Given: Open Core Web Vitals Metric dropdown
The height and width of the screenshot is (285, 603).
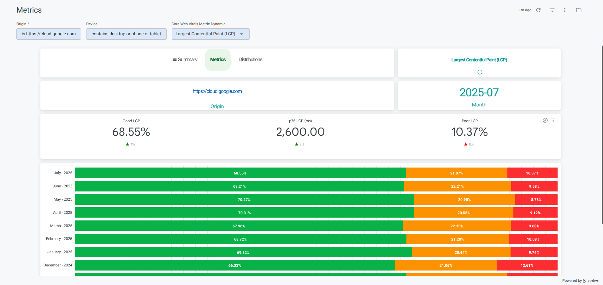Looking at the screenshot, I should coord(210,34).
